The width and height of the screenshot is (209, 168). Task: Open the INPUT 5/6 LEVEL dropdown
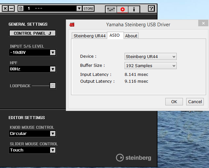tap(33, 53)
